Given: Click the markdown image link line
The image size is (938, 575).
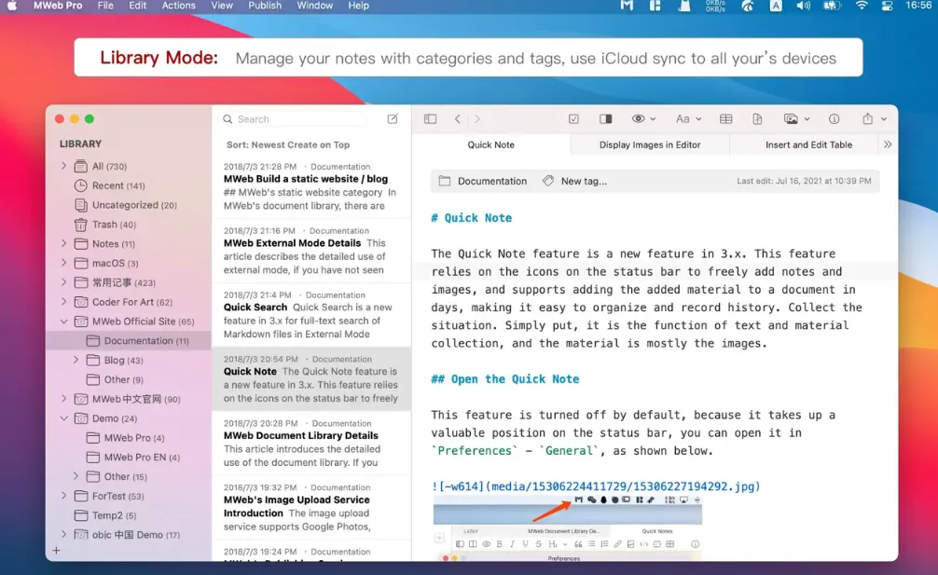Looking at the screenshot, I should (x=596, y=486).
